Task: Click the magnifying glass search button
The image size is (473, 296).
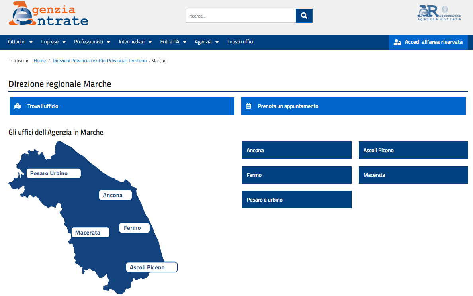Action: [304, 16]
